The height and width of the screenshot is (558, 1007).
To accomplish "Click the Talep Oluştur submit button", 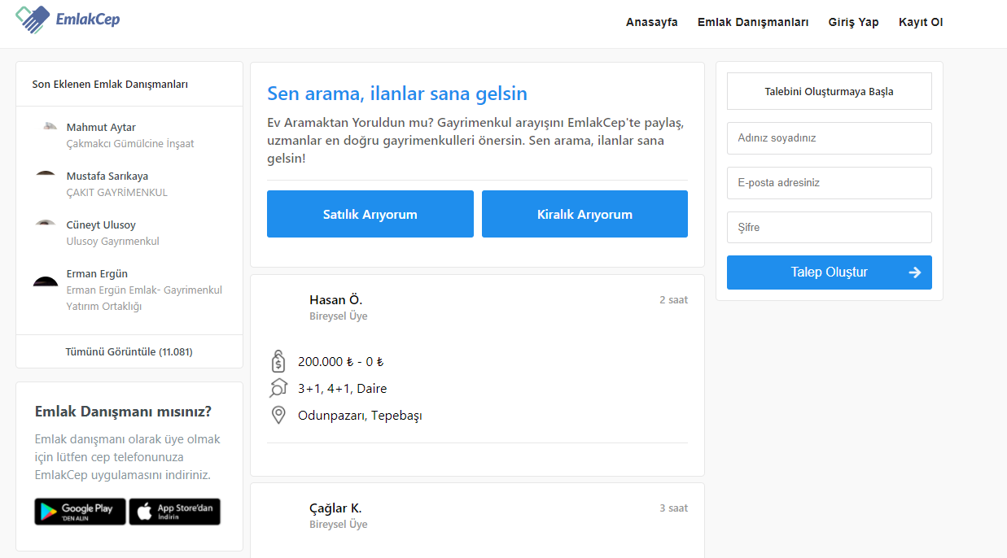I will 830,272.
